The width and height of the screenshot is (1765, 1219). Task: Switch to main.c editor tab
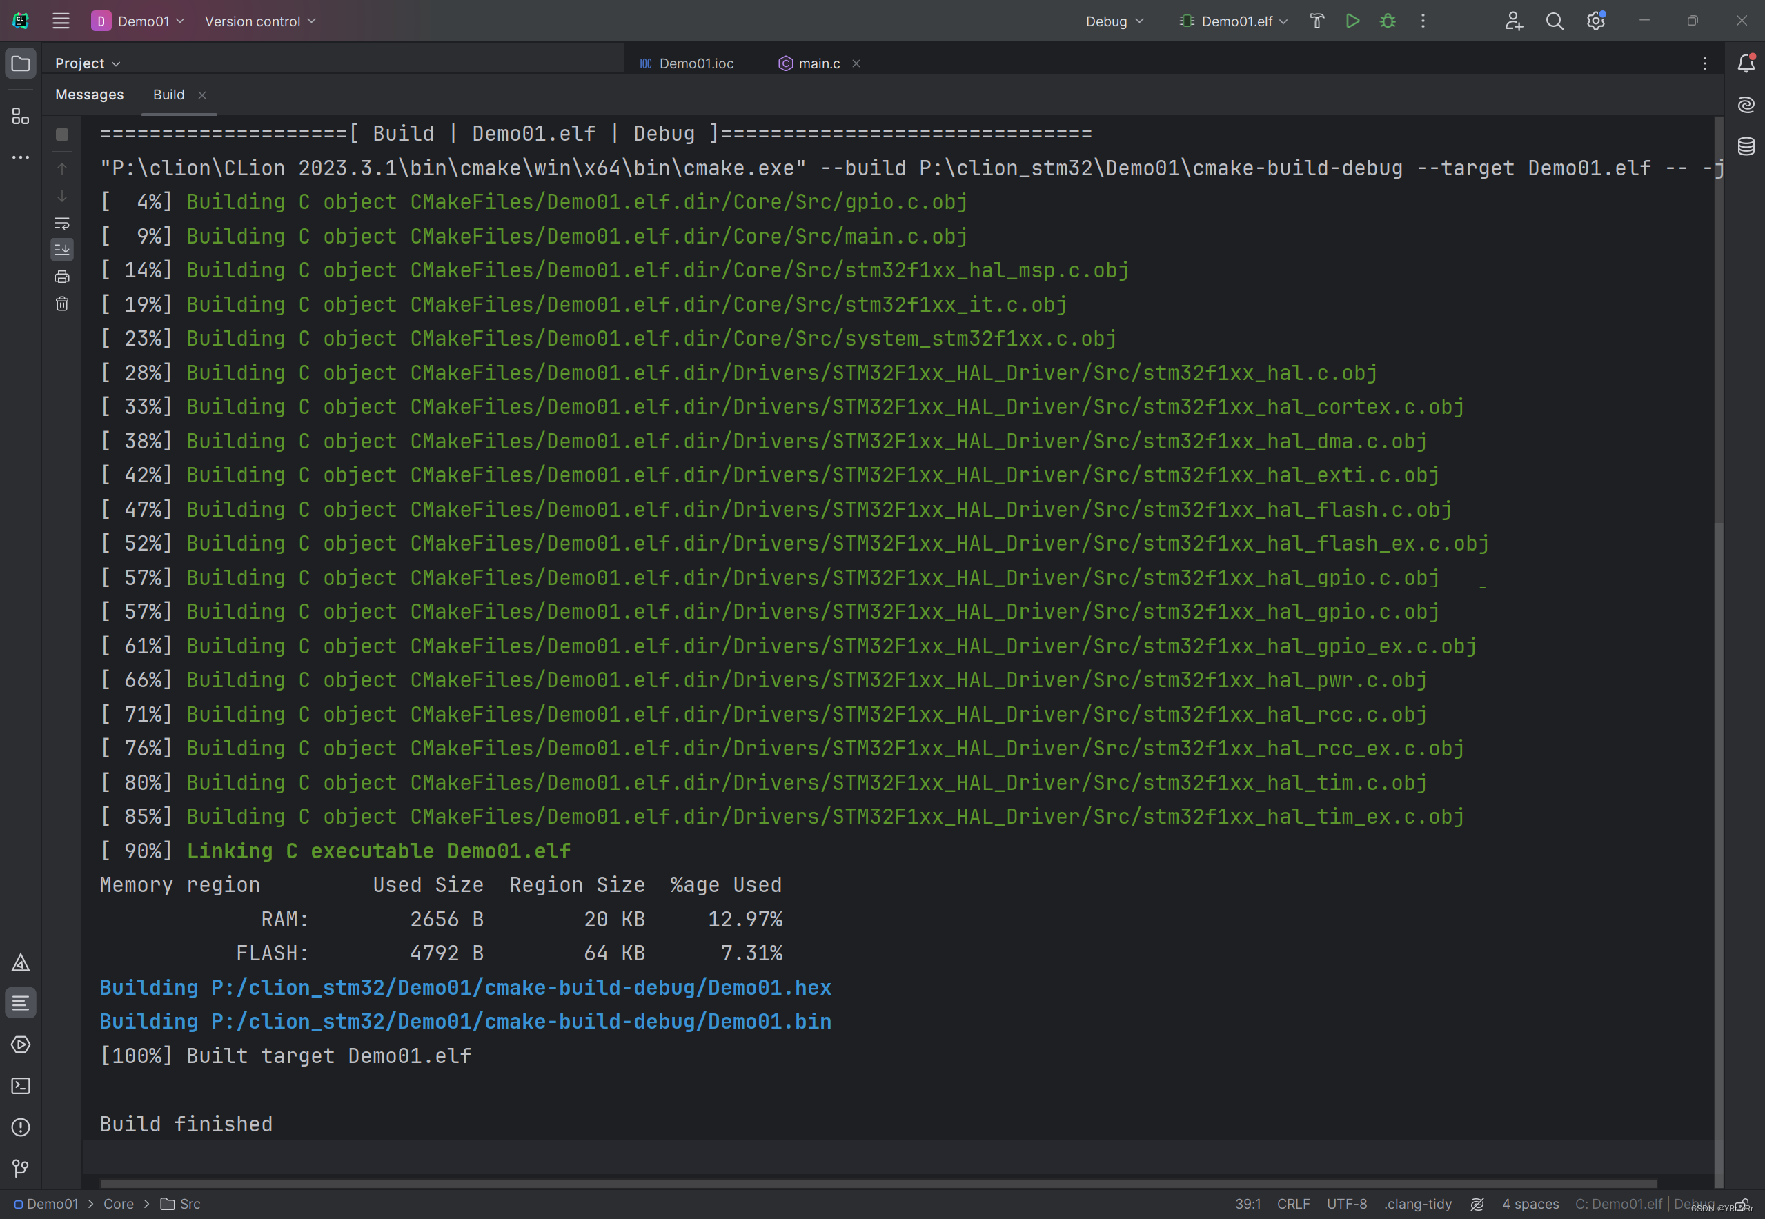(809, 63)
